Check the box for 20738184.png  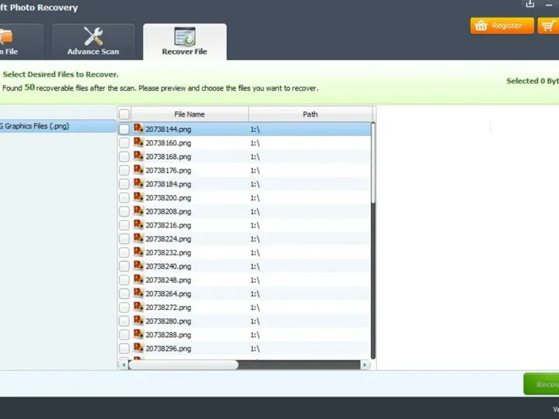(124, 184)
